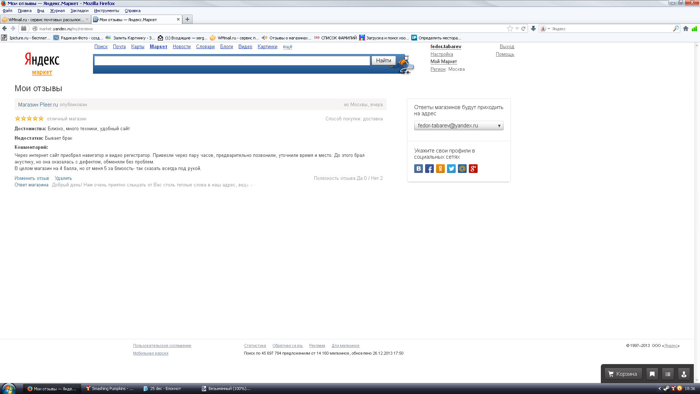The image size is (700, 394).
Task: Open the Новости link
Action: (x=182, y=47)
